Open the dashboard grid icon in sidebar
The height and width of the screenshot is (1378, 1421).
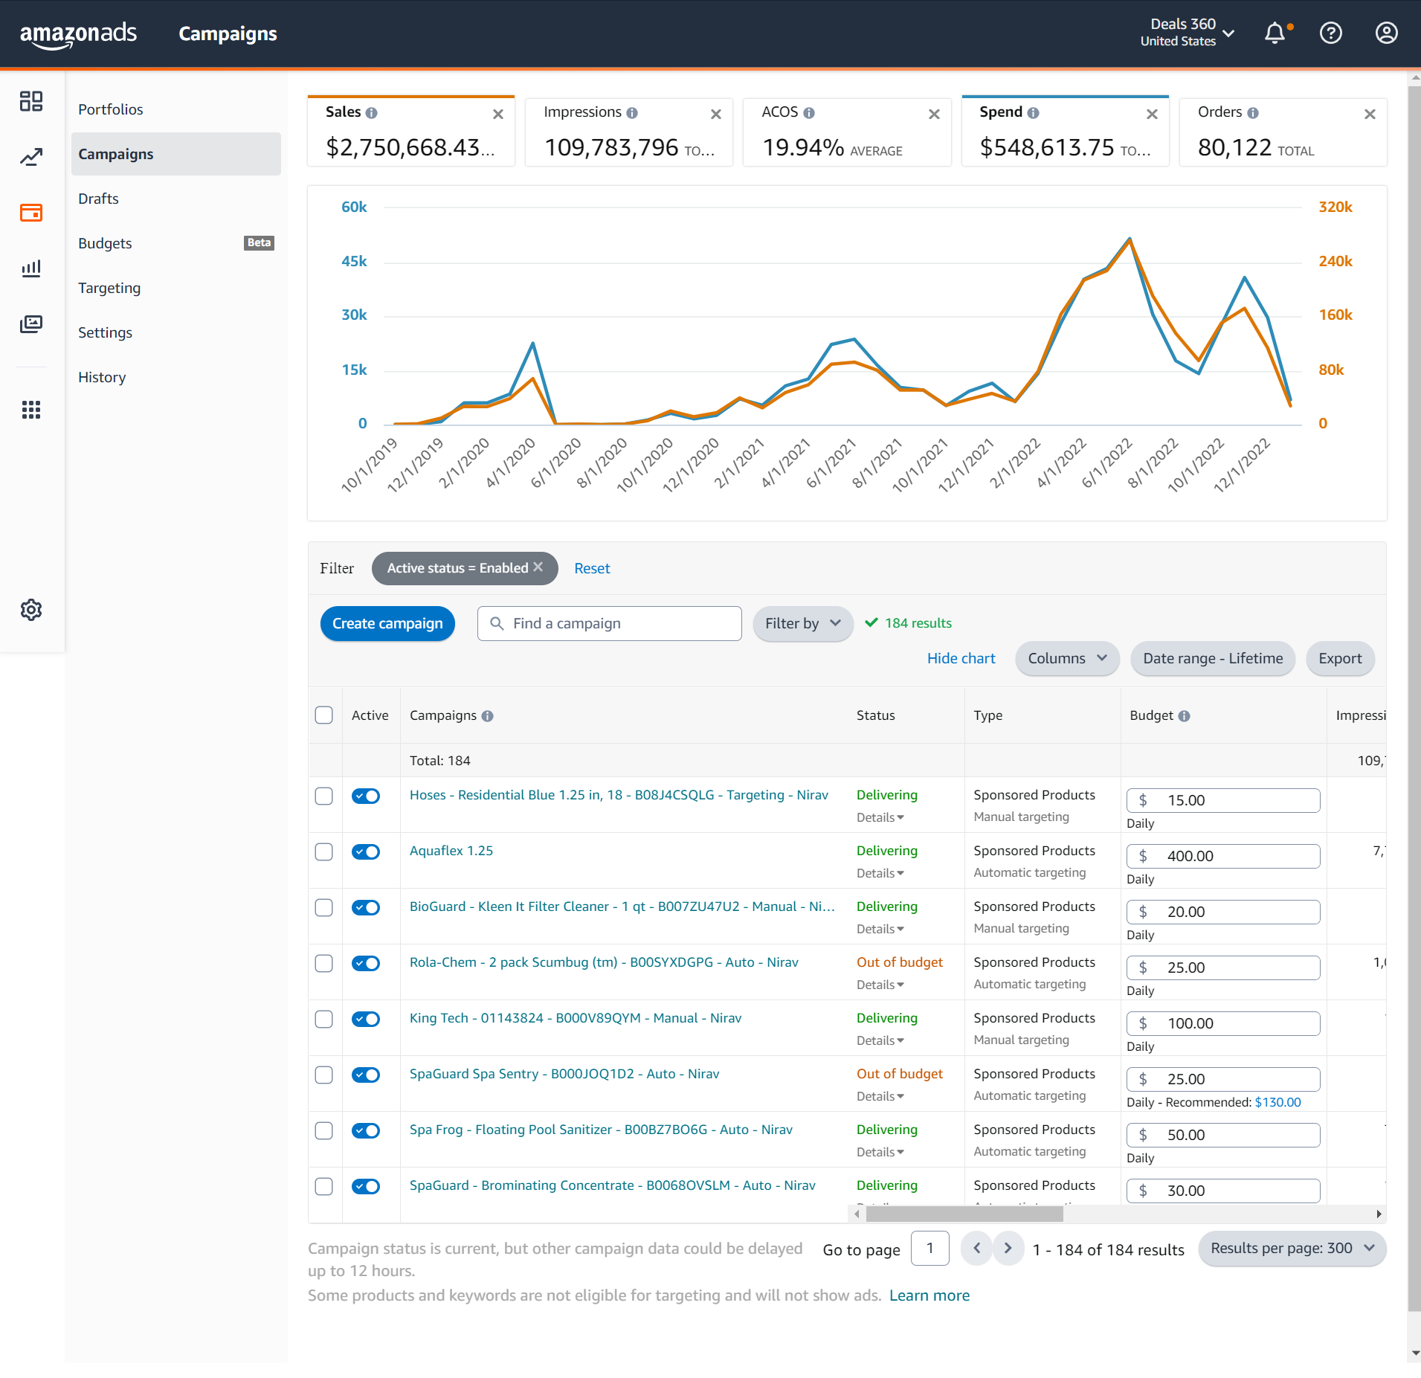click(x=31, y=101)
